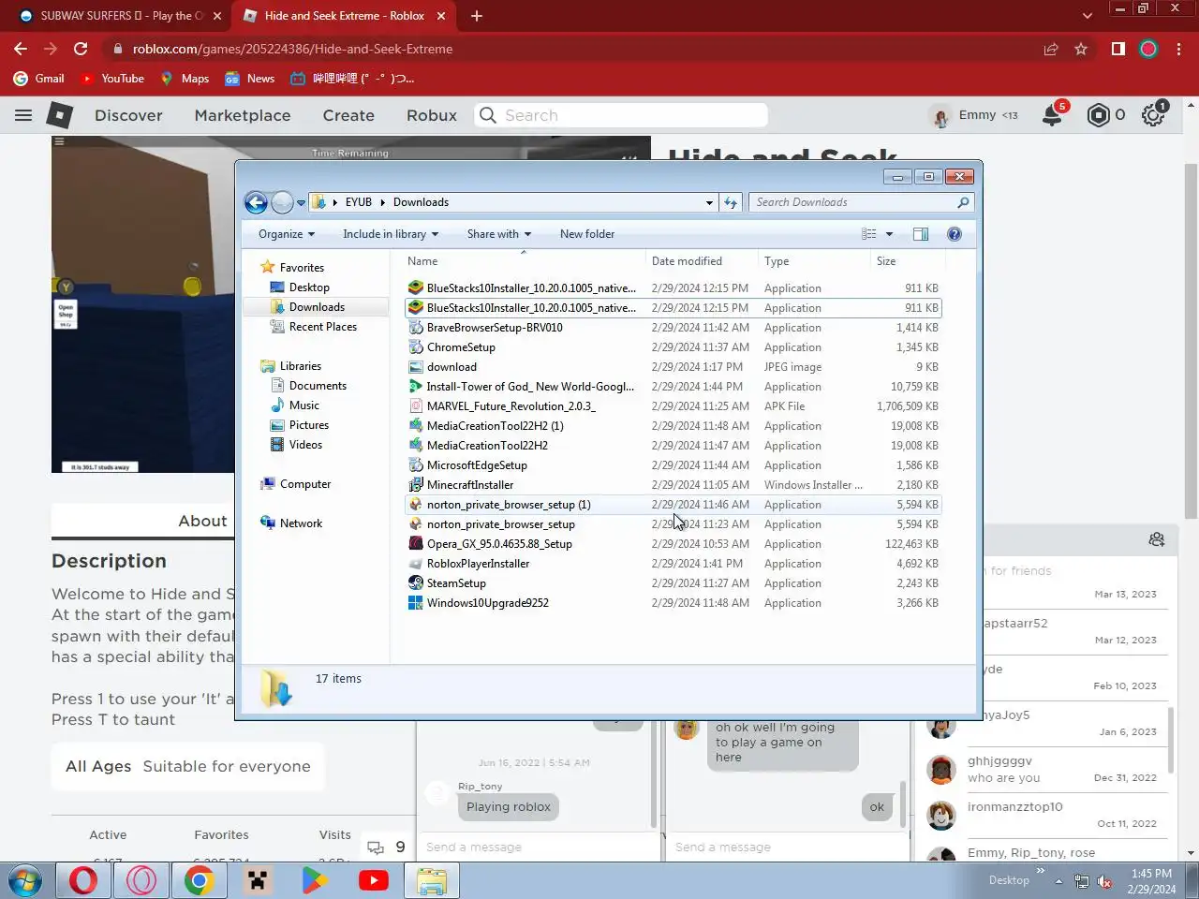Open Marketplace in Roblox navigation
The image size is (1199, 899).
(243, 115)
